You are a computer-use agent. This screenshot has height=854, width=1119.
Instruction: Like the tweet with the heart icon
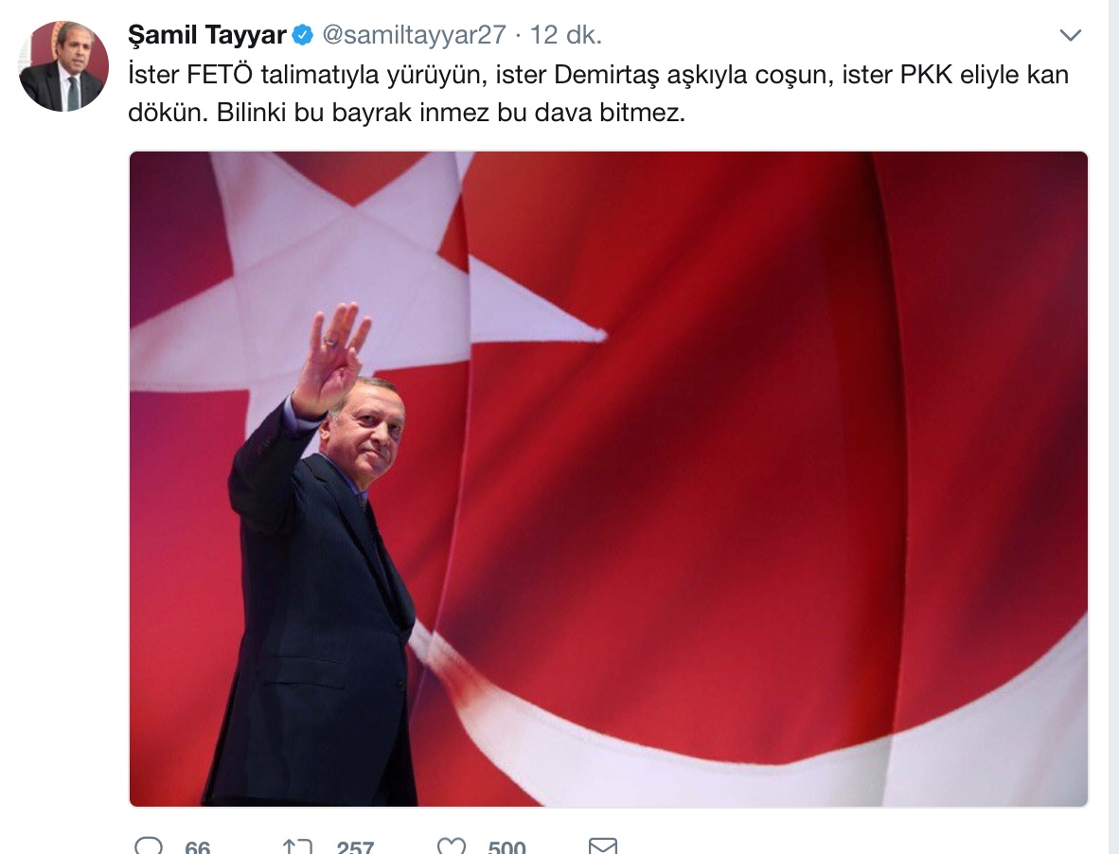(451, 846)
